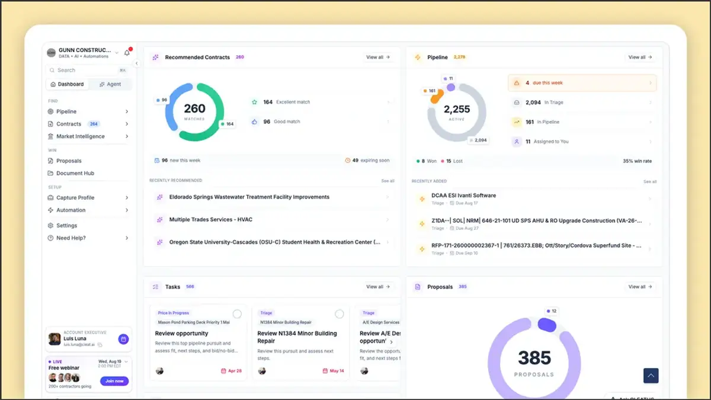Expand the Automation submenu
This screenshot has height=400, width=711.
(127, 210)
